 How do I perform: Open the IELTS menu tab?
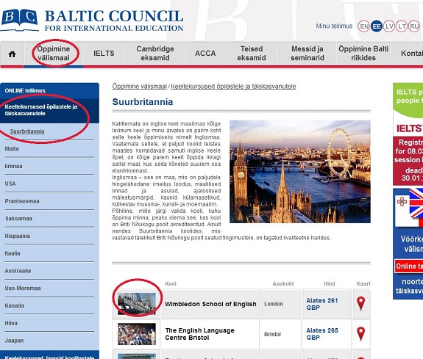tap(104, 54)
